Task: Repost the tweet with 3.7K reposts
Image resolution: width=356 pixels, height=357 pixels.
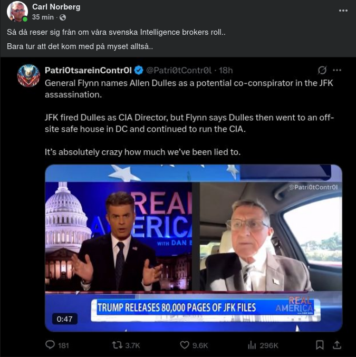Action: (126, 345)
